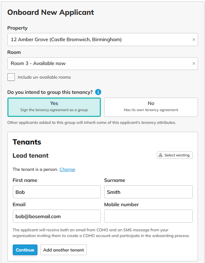Click Add another tenant button
205x263 pixels.
point(63,250)
